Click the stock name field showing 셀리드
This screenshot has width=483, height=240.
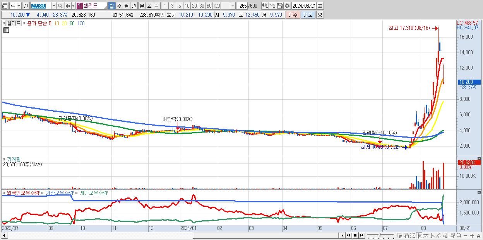point(95,6)
